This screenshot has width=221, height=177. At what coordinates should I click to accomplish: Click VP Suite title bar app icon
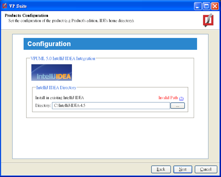pos(5,6)
